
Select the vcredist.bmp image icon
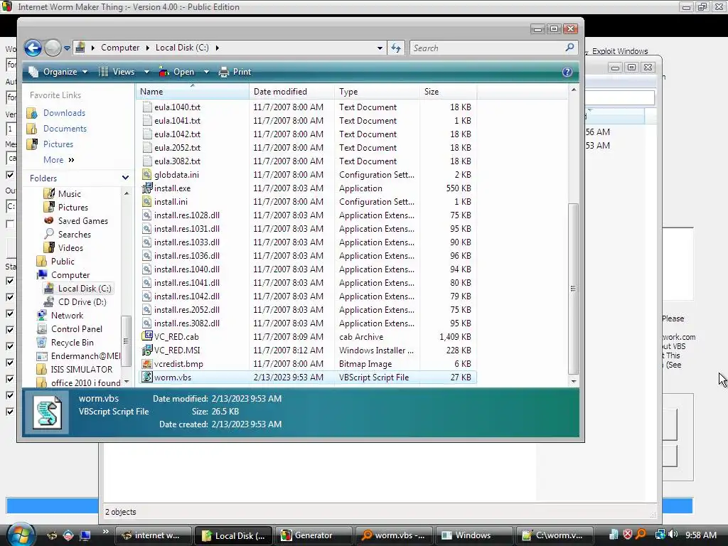(146, 363)
